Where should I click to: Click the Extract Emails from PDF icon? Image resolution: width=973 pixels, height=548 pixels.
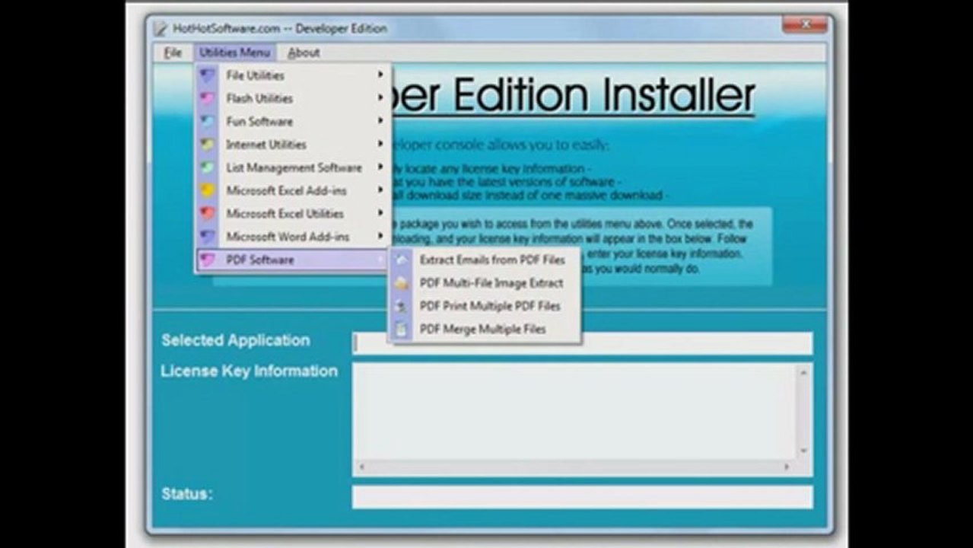tap(402, 260)
